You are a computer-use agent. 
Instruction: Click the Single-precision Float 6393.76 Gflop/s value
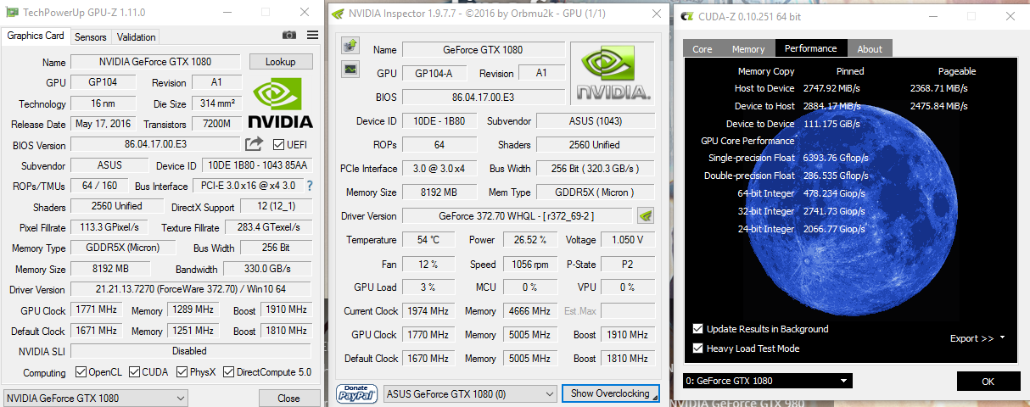[x=836, y=158]
